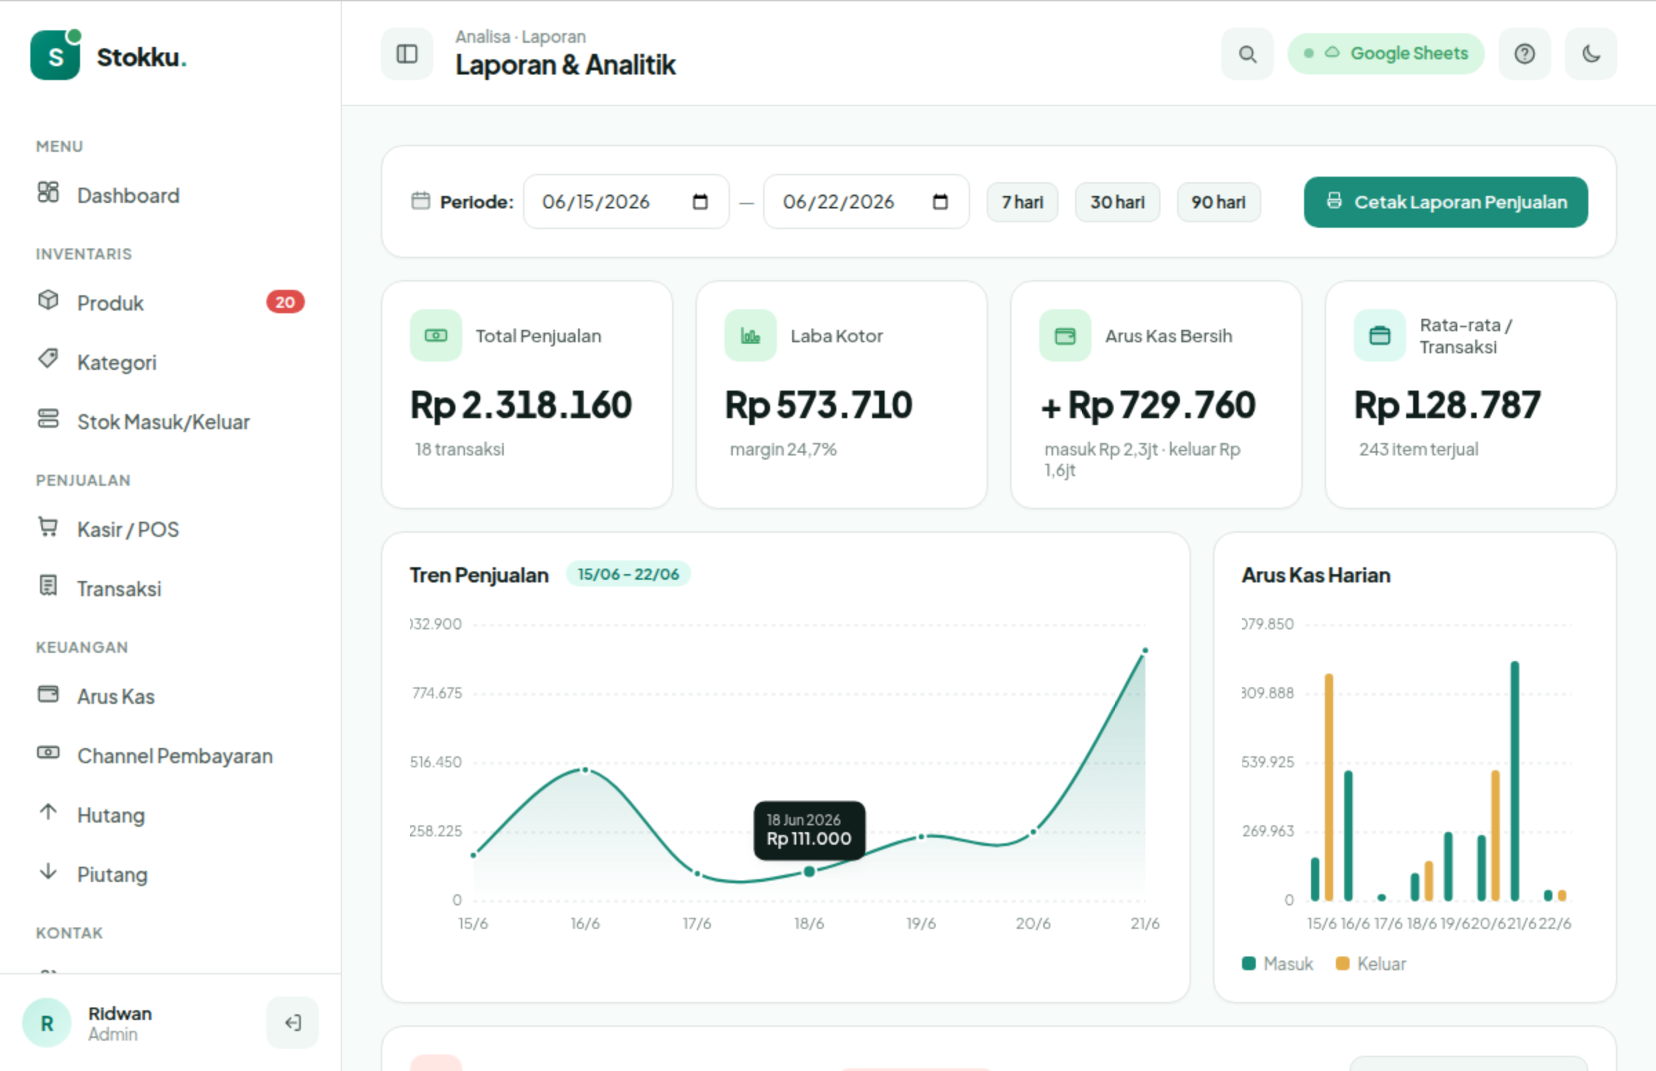This screenshot has width=1656, height=1071.
Task: Click the Tren Penjualan chart title
Action: [x=479, y=575]
